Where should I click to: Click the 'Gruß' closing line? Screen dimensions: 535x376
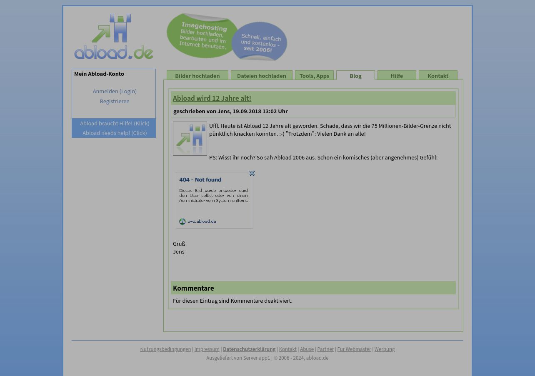[179, 244]
